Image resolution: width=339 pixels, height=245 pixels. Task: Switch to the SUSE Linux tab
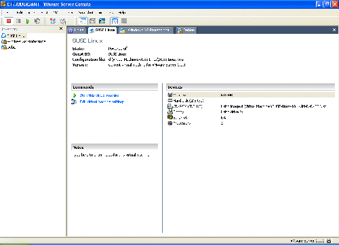pos(102,30)
